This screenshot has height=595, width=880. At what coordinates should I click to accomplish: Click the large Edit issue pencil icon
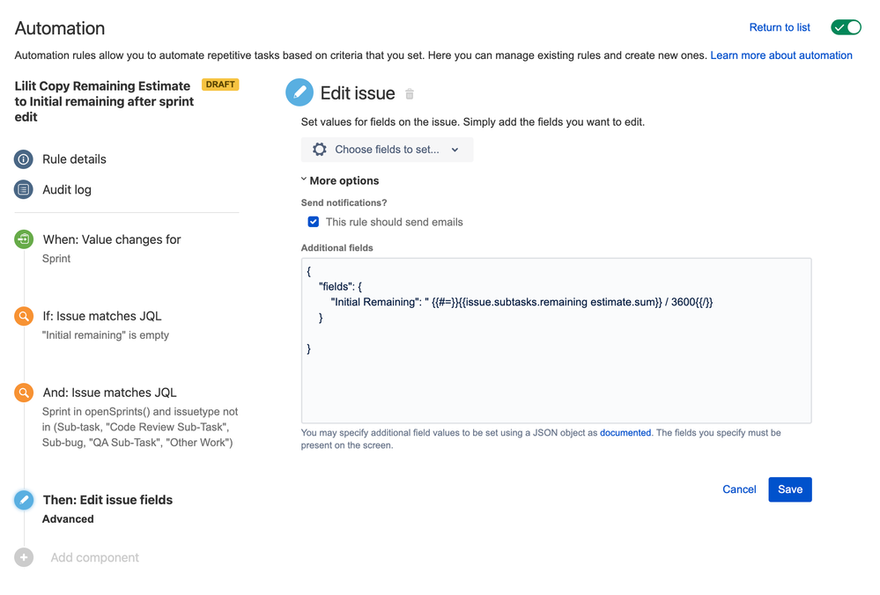299,92
